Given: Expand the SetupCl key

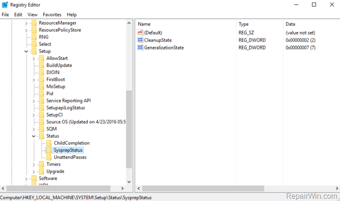Looking at the screenshot, I should pos(34,115).
